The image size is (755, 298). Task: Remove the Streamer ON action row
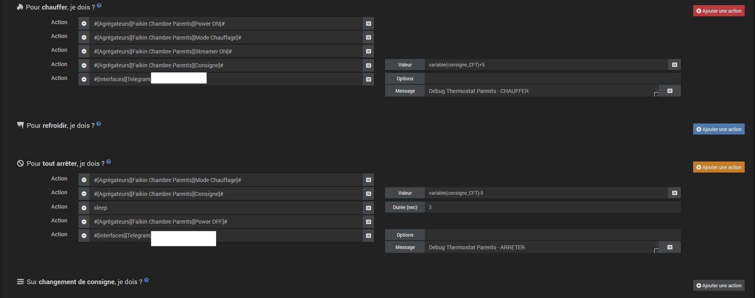pos(84,51)
